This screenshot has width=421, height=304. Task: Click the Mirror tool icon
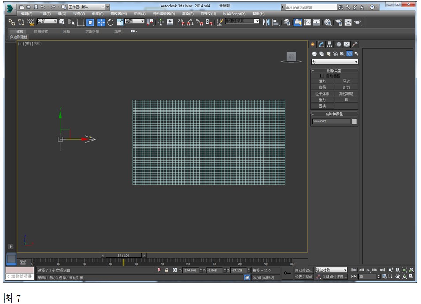(x=266, y=22)
